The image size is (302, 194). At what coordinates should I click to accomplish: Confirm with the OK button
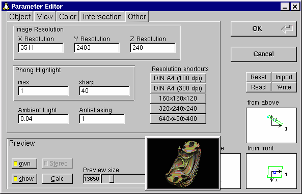(263, 29)
